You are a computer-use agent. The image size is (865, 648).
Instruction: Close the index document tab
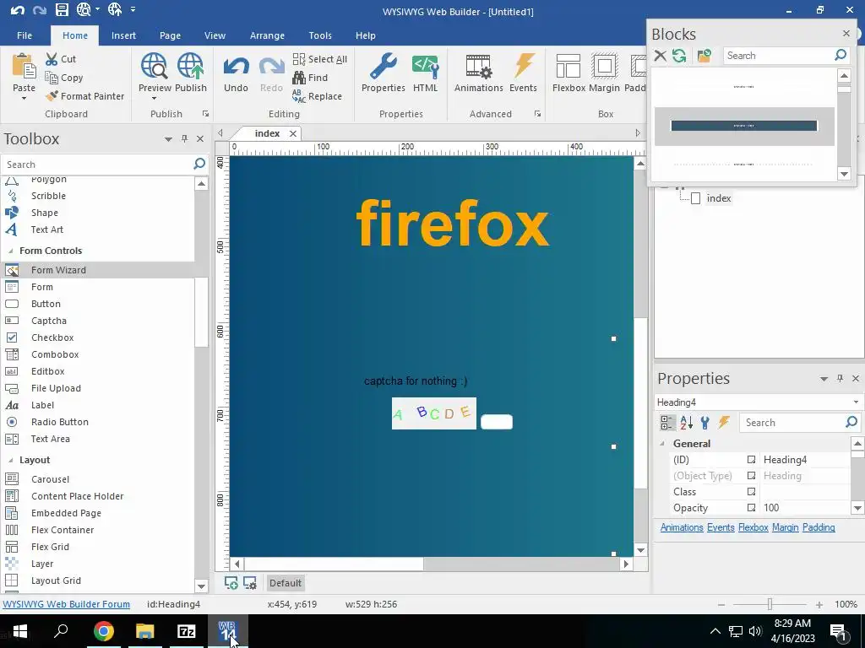[x=293, y=133]
